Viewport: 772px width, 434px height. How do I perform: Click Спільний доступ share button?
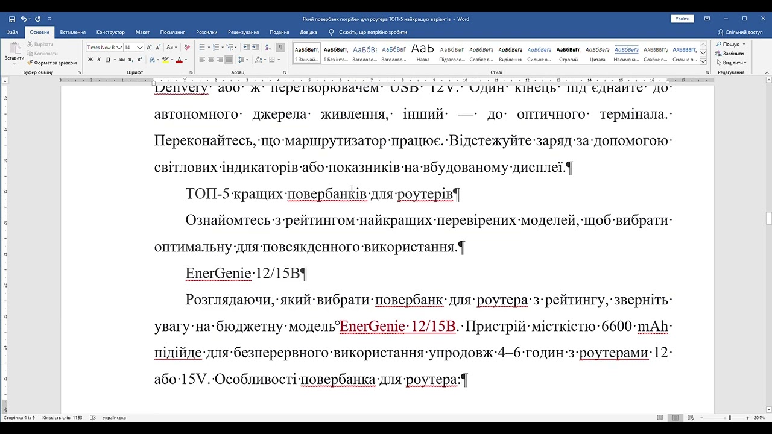[x=740, y=32]
